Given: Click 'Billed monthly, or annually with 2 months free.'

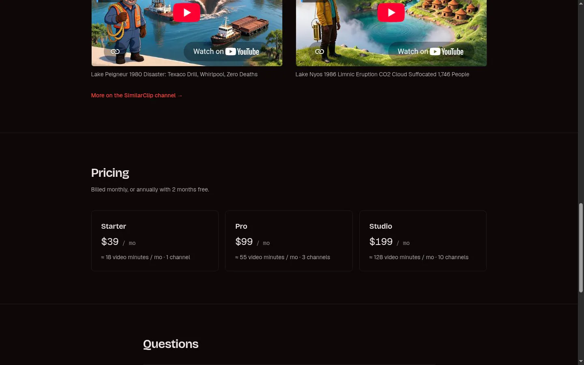Looking at the screenshot, I should click(x=150, y=189).
